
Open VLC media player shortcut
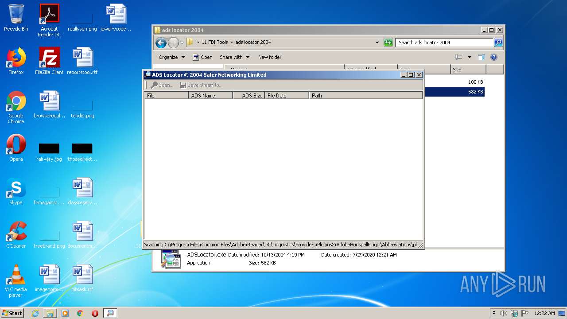click(x=16, y=281)
